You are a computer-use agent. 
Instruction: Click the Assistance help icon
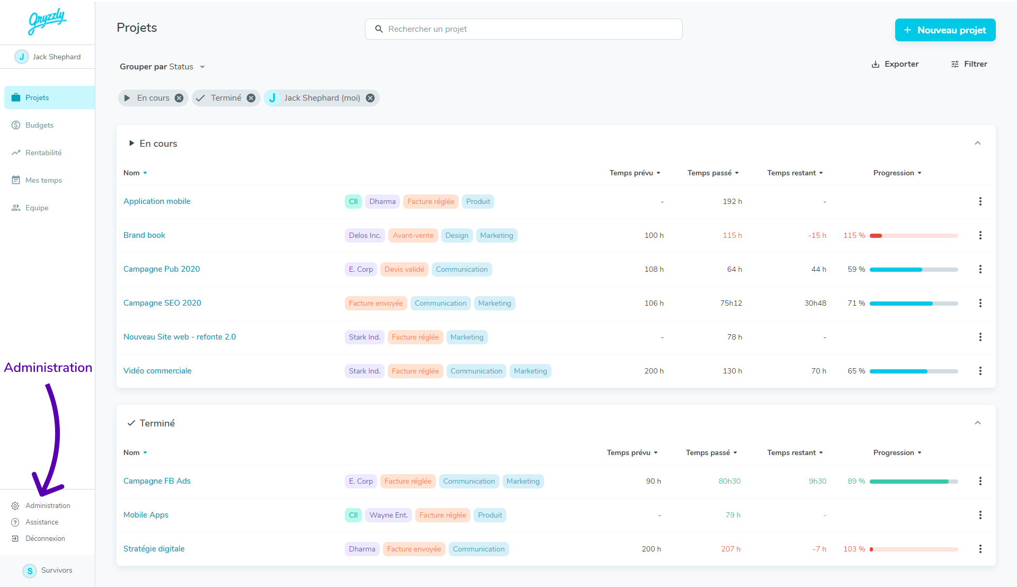coord(15,522)
